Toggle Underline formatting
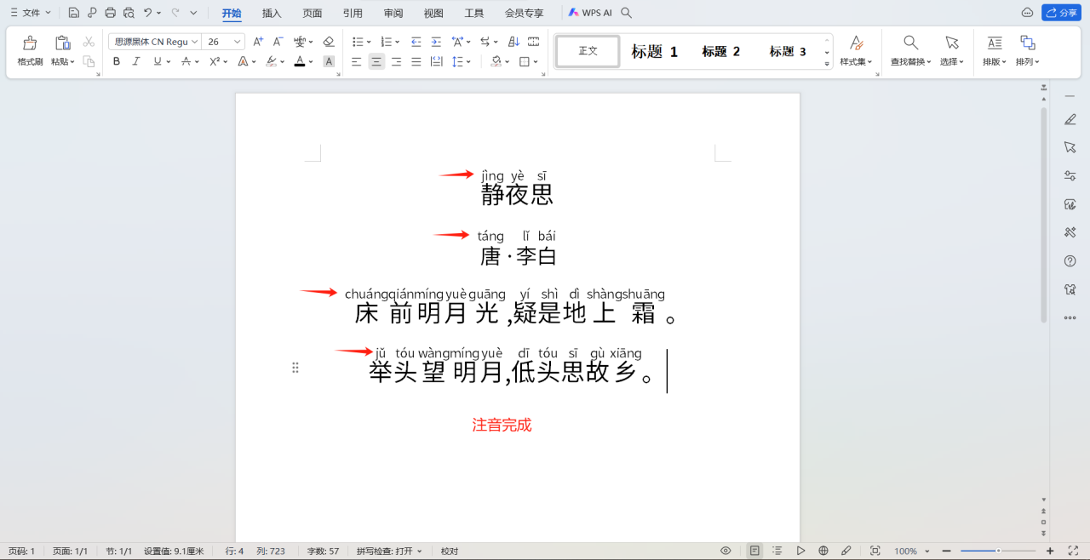 [157, 61]
